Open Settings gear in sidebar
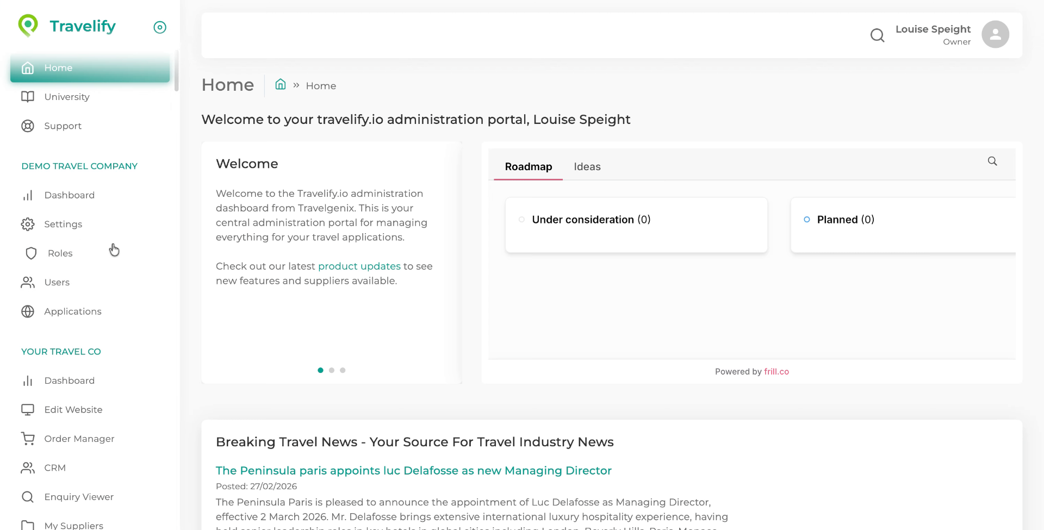The image size is (1044, 530). (63, 225)
